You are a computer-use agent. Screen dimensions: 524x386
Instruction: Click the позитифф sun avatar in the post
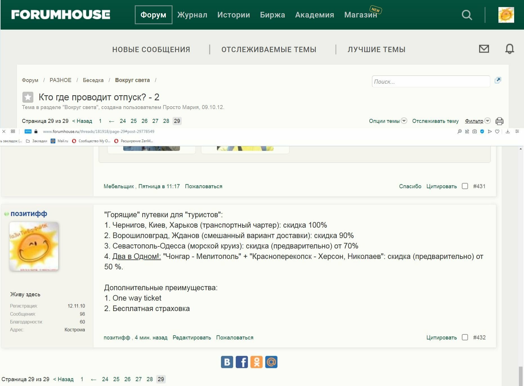pyautogui.click(x=34, y=246)
